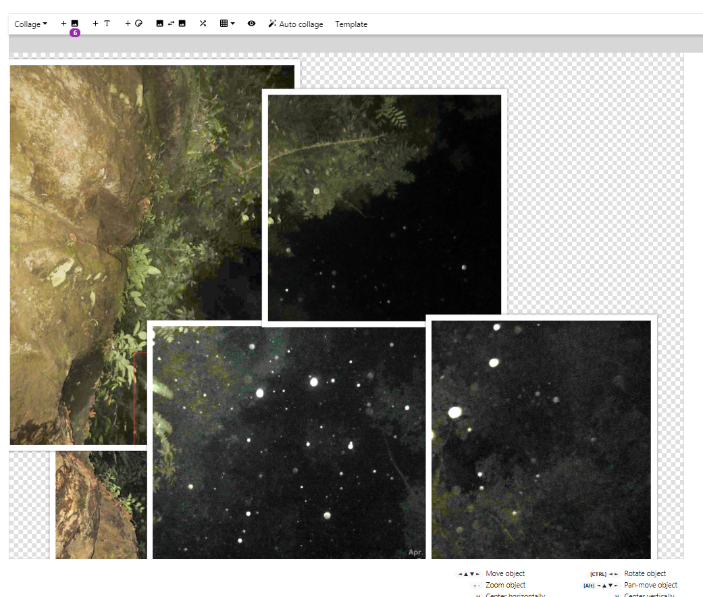Open the Collage dropdown menu
The image size is (703, 597).
click(30, 24)
